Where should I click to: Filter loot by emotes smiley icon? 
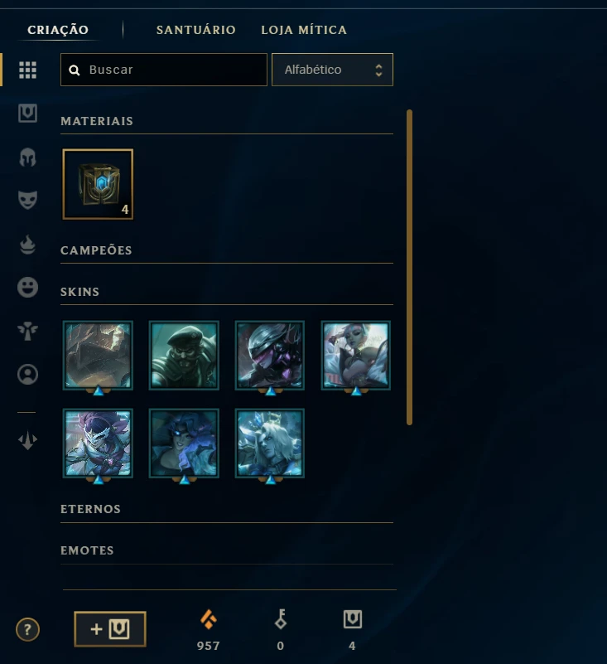[27, 288]
